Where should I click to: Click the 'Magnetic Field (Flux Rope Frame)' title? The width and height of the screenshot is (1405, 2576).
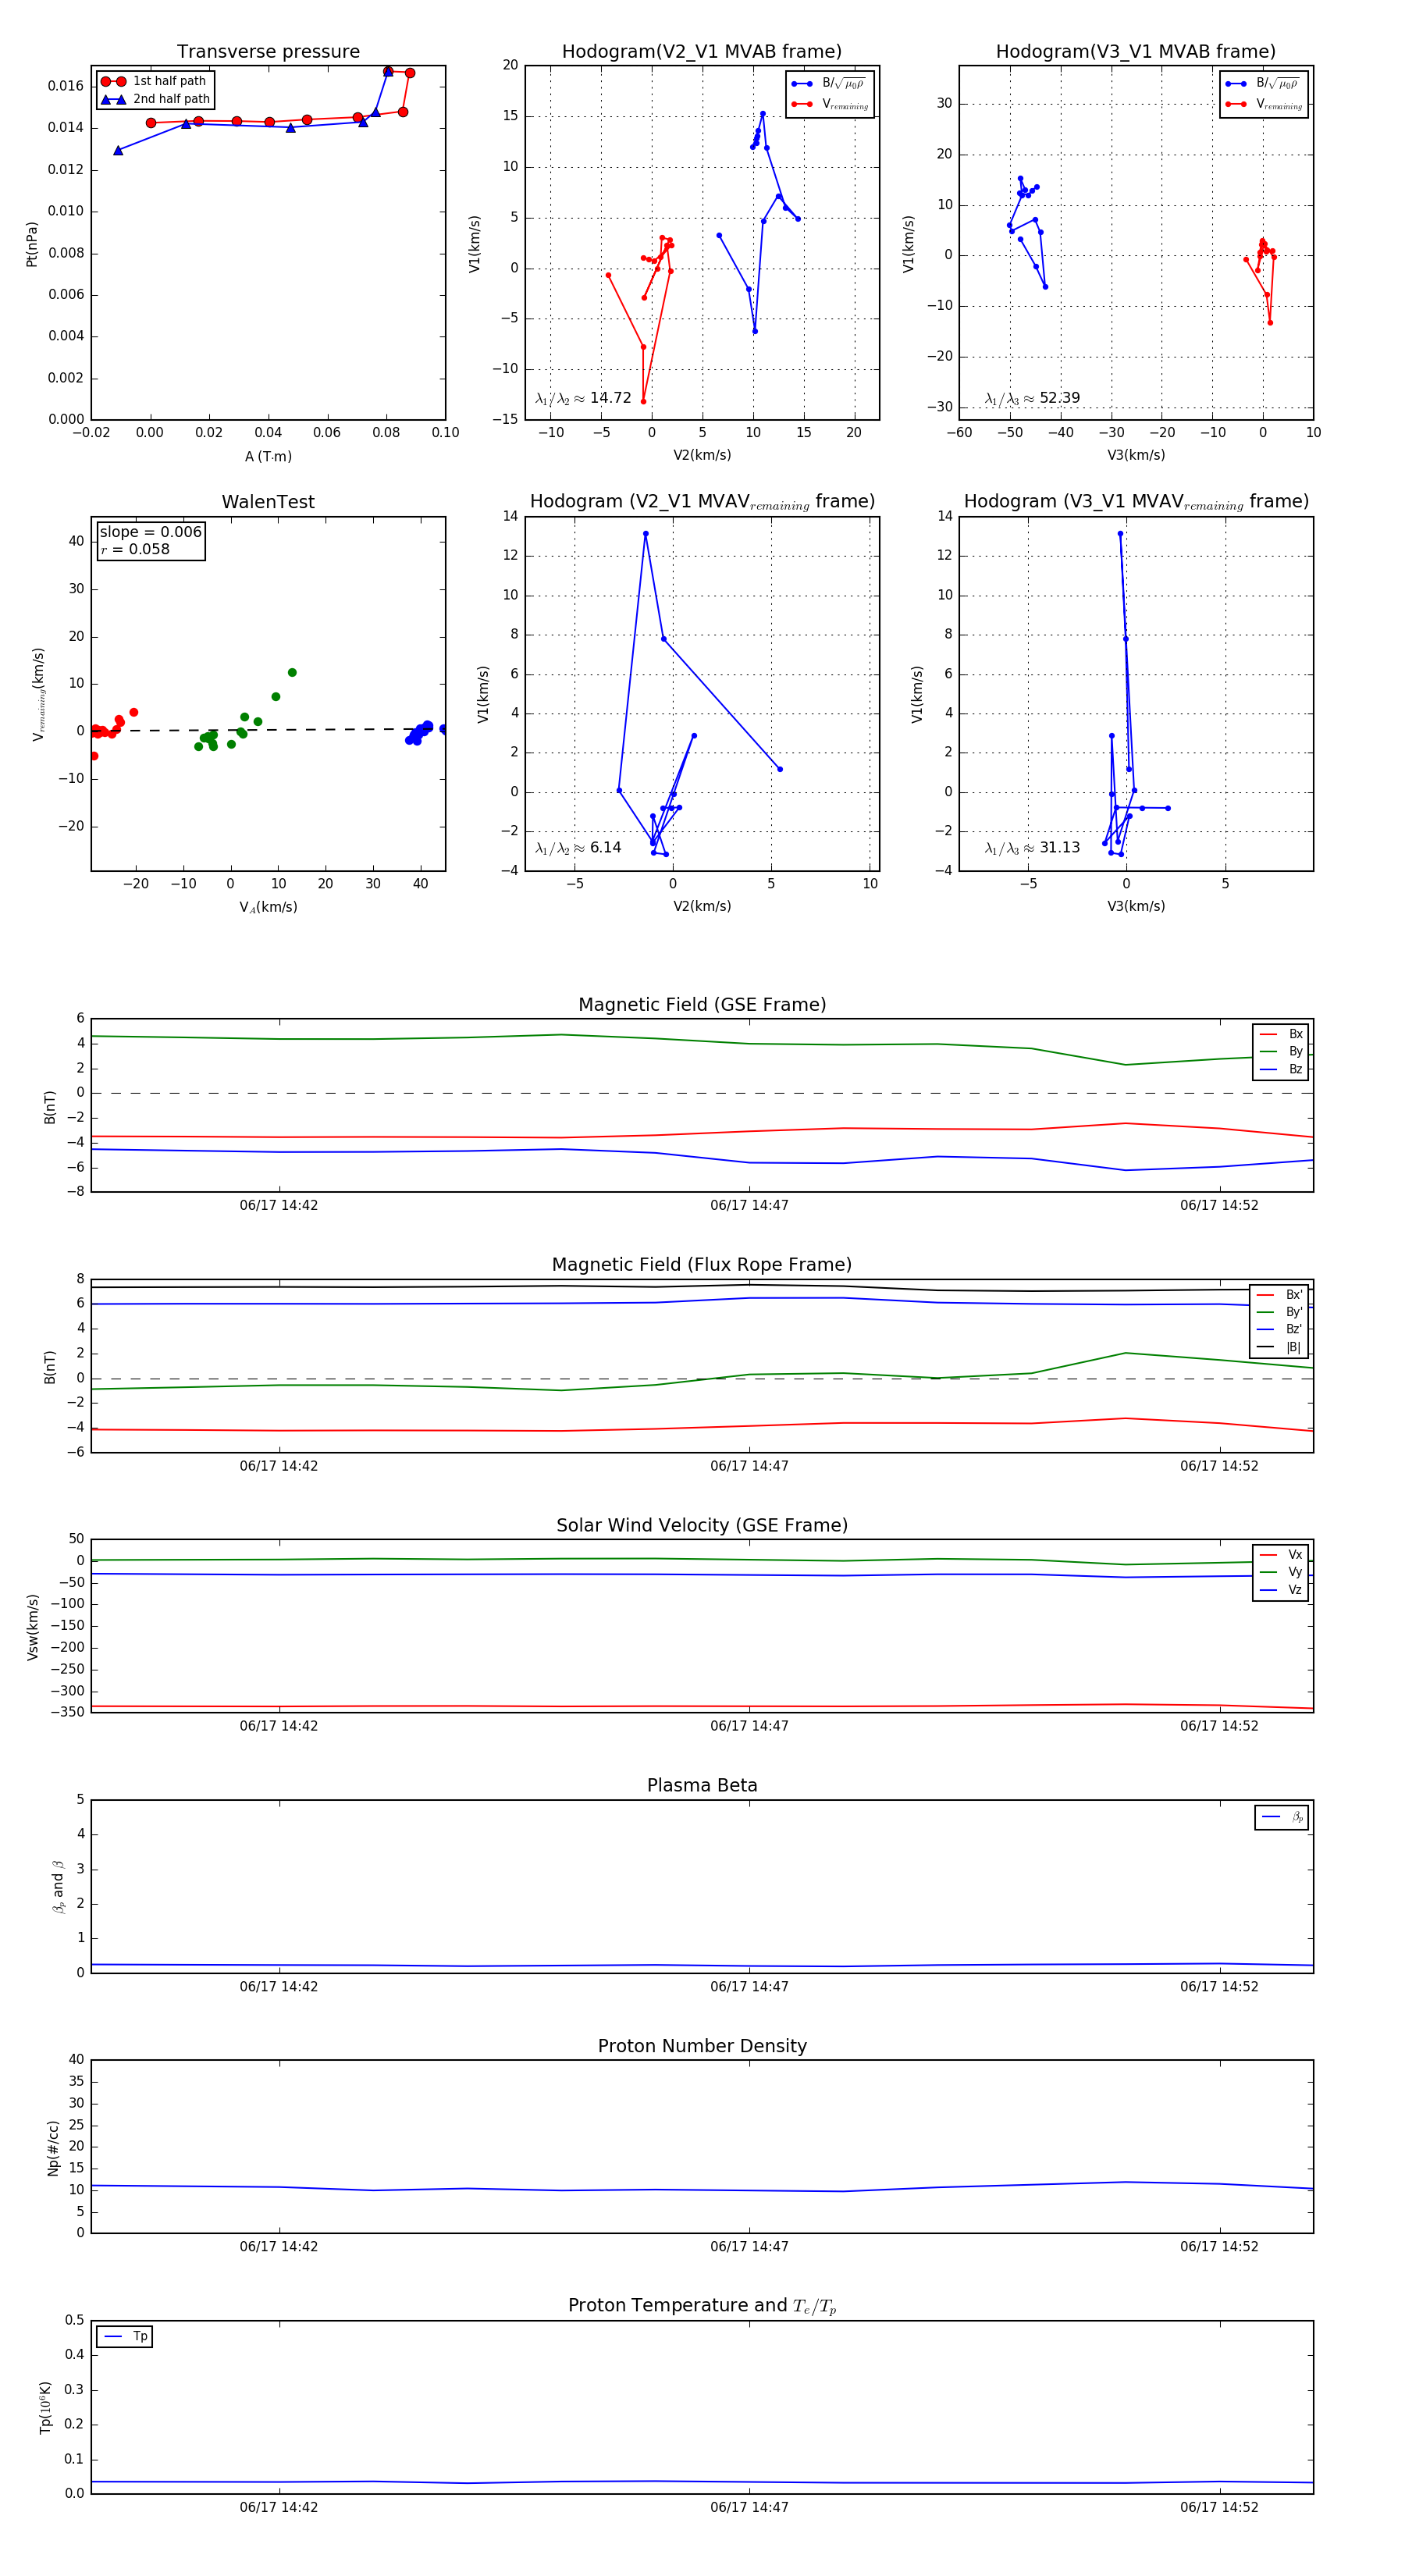coord(702,1265)
